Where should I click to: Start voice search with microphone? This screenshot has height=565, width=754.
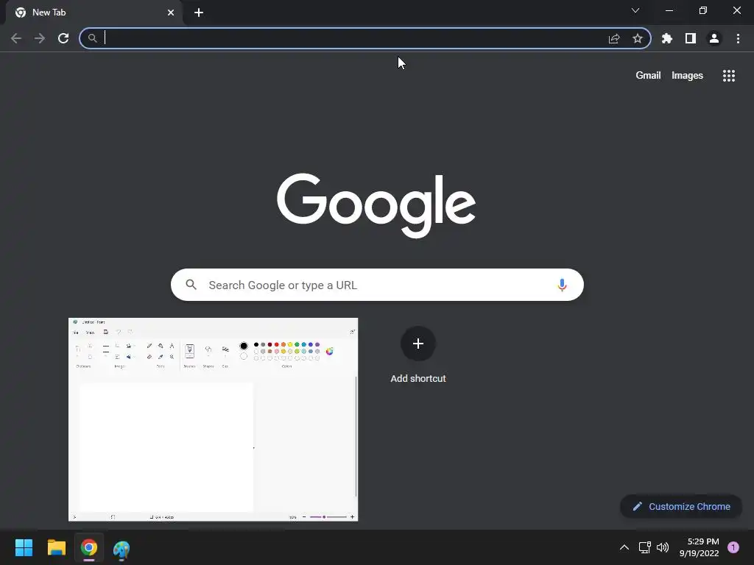[x=562, y=285]
